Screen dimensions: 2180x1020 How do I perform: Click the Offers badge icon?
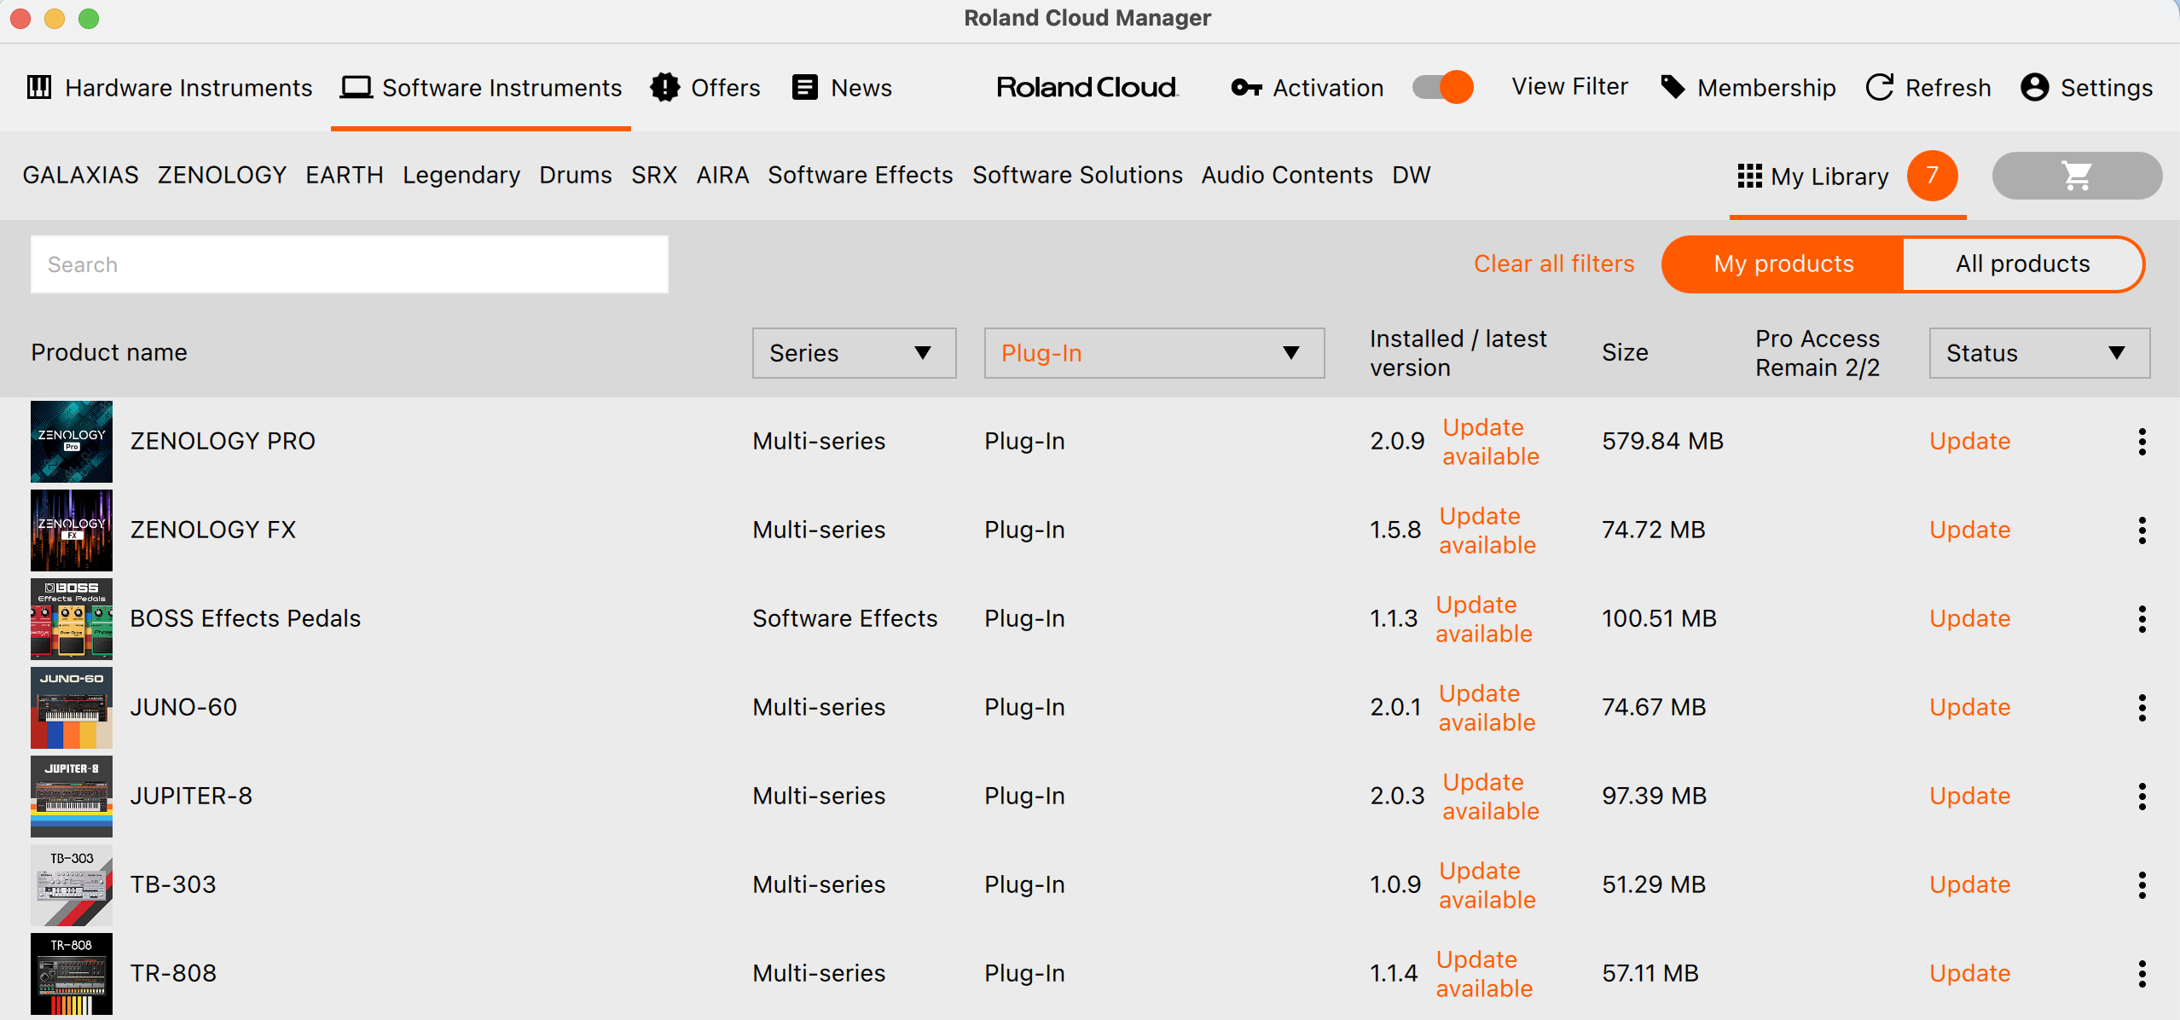tap(665, 87)
